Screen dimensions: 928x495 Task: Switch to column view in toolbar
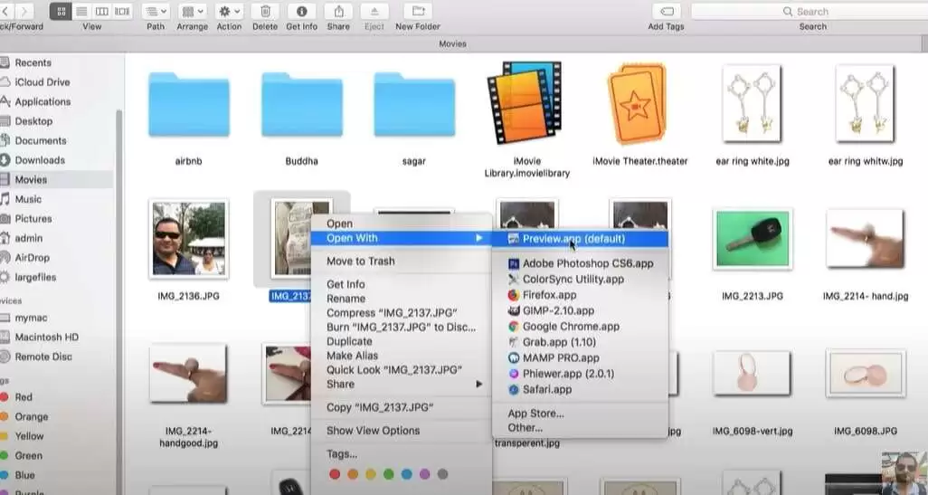tap(102, 12)
